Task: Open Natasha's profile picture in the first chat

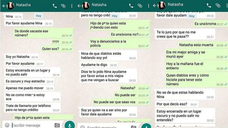Action: [11, 6]
